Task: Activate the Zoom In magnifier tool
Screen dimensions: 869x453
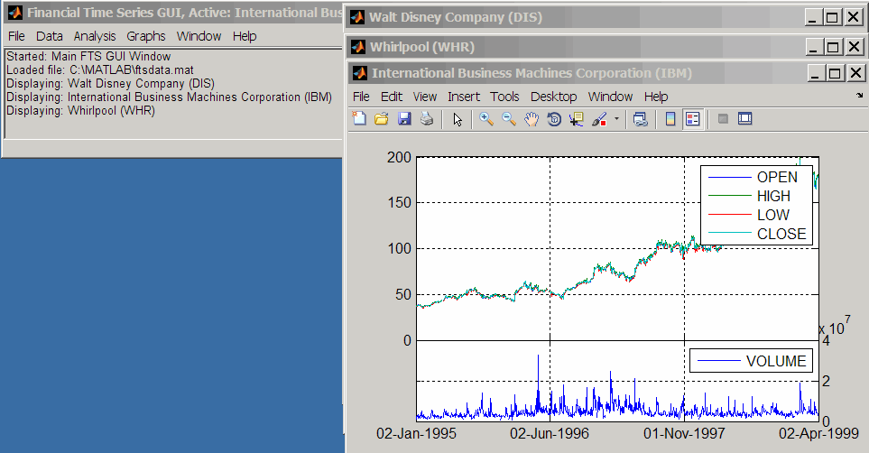Action: click(x=486, y=118)
